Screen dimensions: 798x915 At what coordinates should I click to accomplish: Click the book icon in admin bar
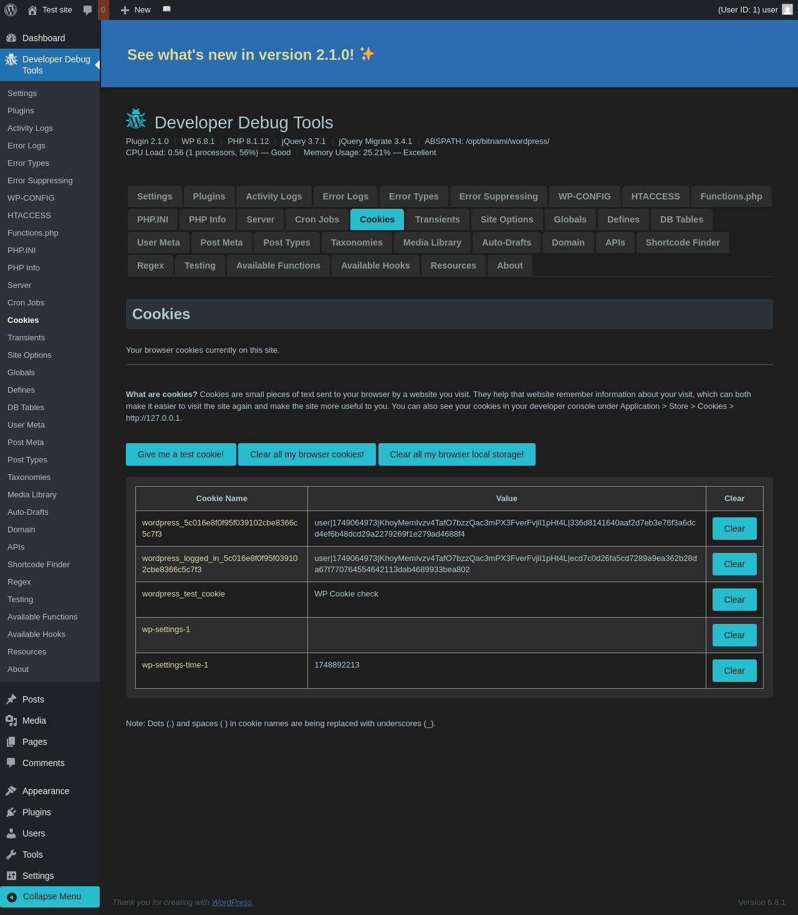coord(166,9)
